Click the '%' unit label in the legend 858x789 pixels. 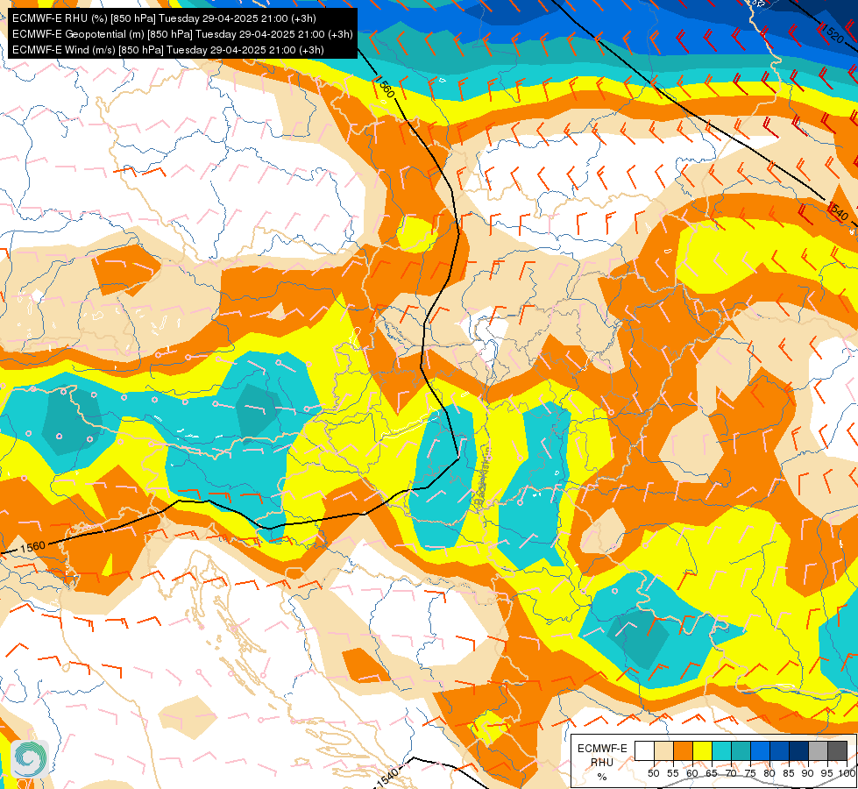click(602, 777)
